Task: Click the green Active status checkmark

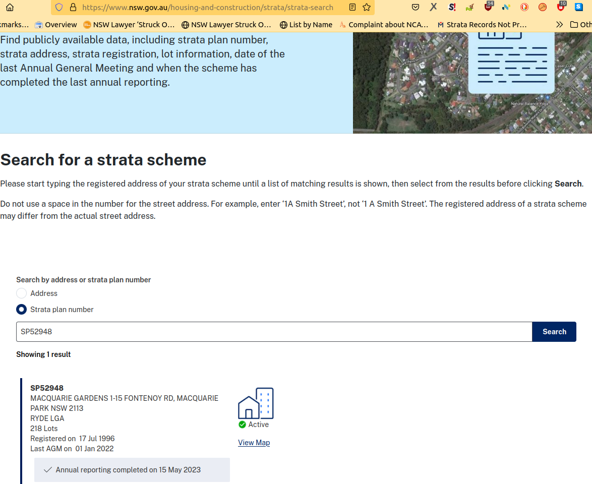Action: (243, 425)
